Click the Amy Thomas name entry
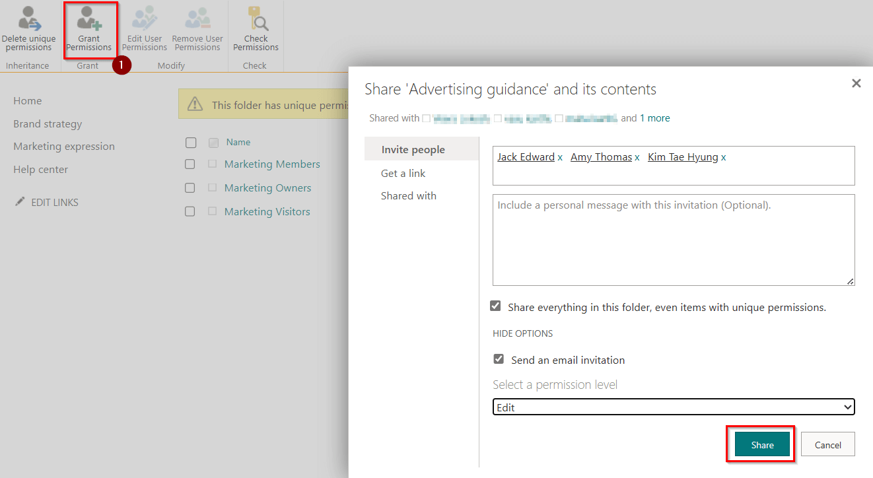The image size is (873, 478). coord(601,157)
